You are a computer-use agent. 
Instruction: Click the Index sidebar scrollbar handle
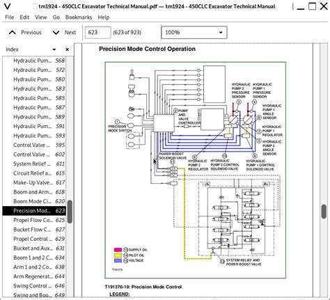pos(70,212)
